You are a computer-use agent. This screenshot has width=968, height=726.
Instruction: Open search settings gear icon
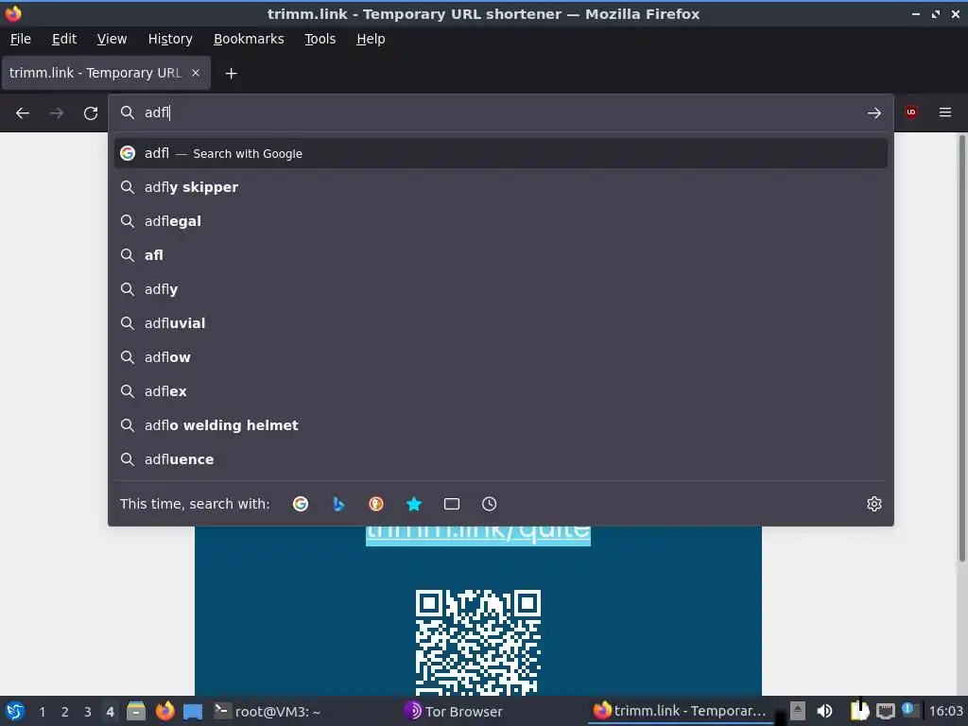(873, 504)
